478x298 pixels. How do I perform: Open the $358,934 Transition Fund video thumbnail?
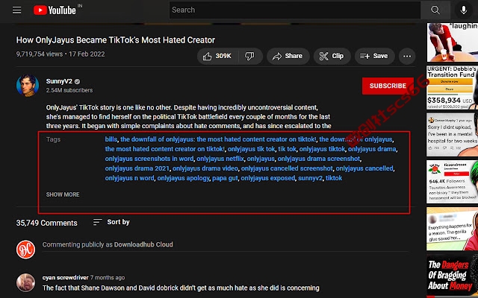point(452,88)
